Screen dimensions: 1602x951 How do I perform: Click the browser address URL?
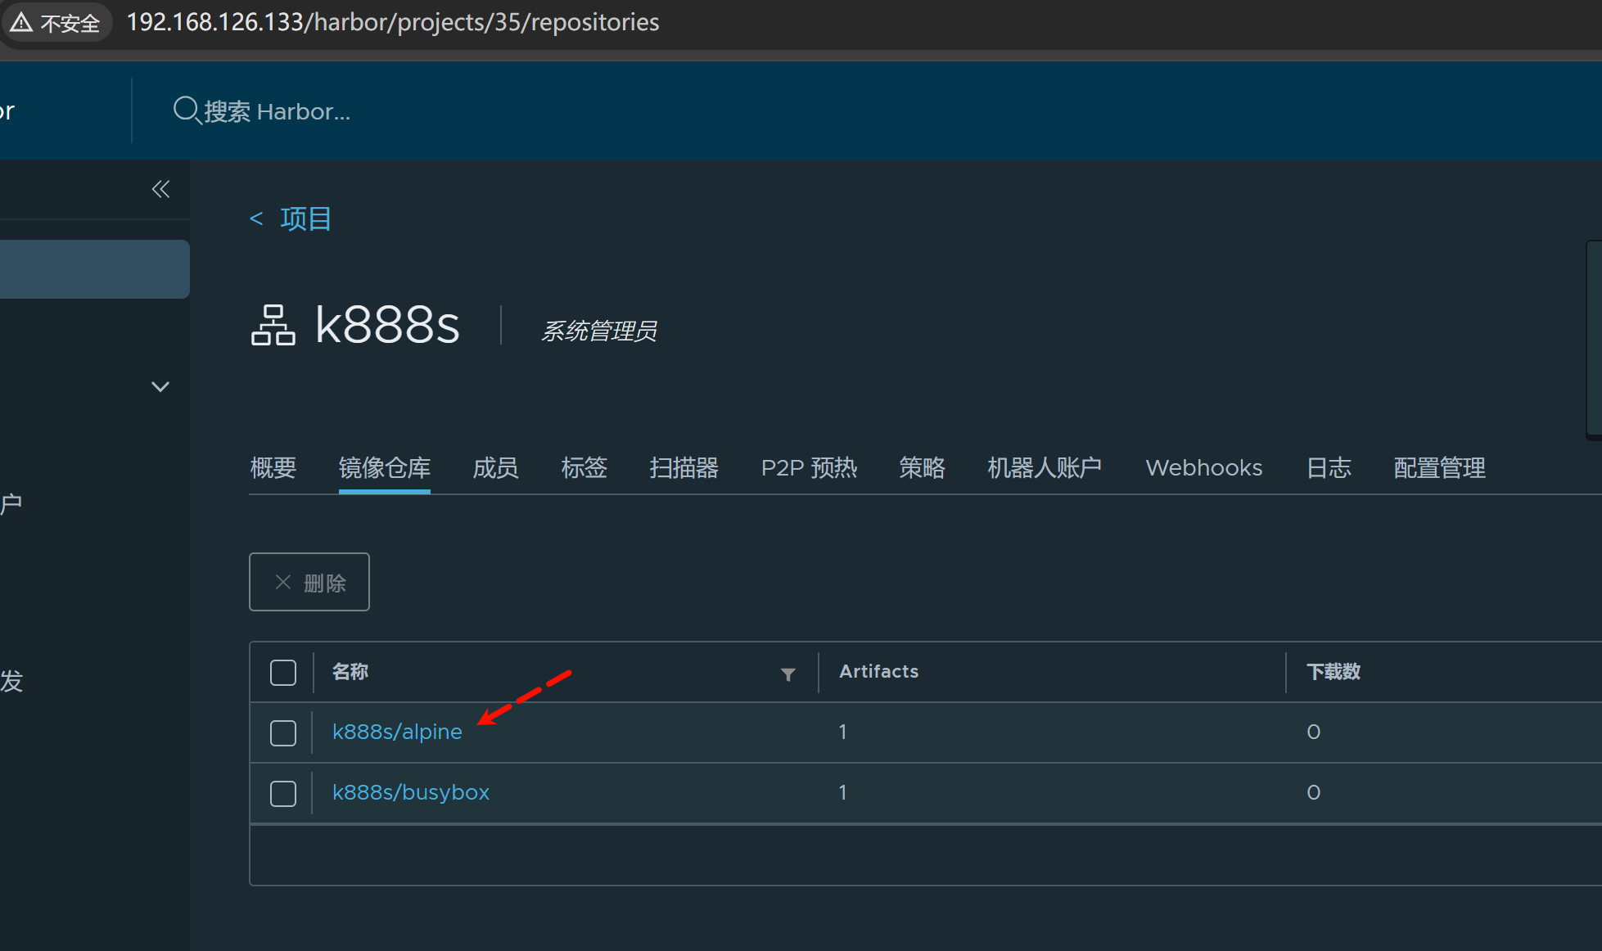393,22
